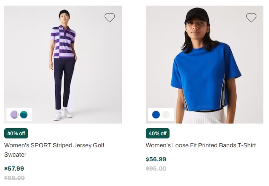The height and width of the screenshot is (186, 269).
Task: Select the white color swatch
Action: tap(166, 115)
